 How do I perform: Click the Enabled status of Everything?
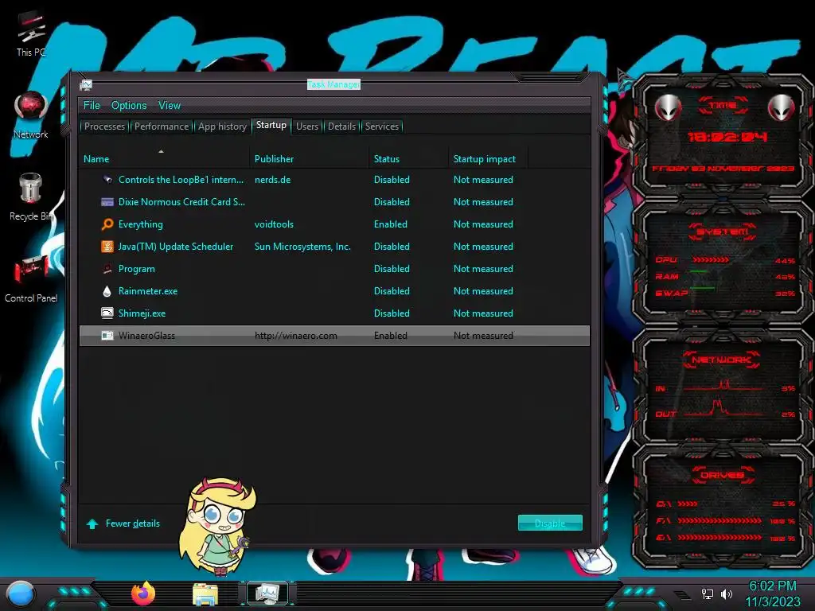click(390, 224)
